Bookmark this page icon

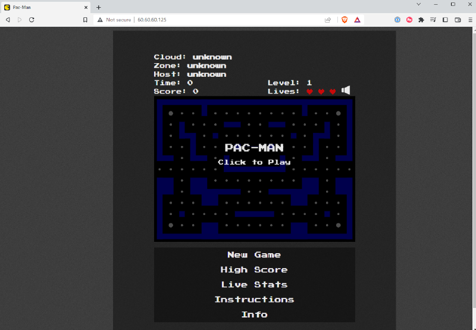pyautogui.click(x=85, y=20)
